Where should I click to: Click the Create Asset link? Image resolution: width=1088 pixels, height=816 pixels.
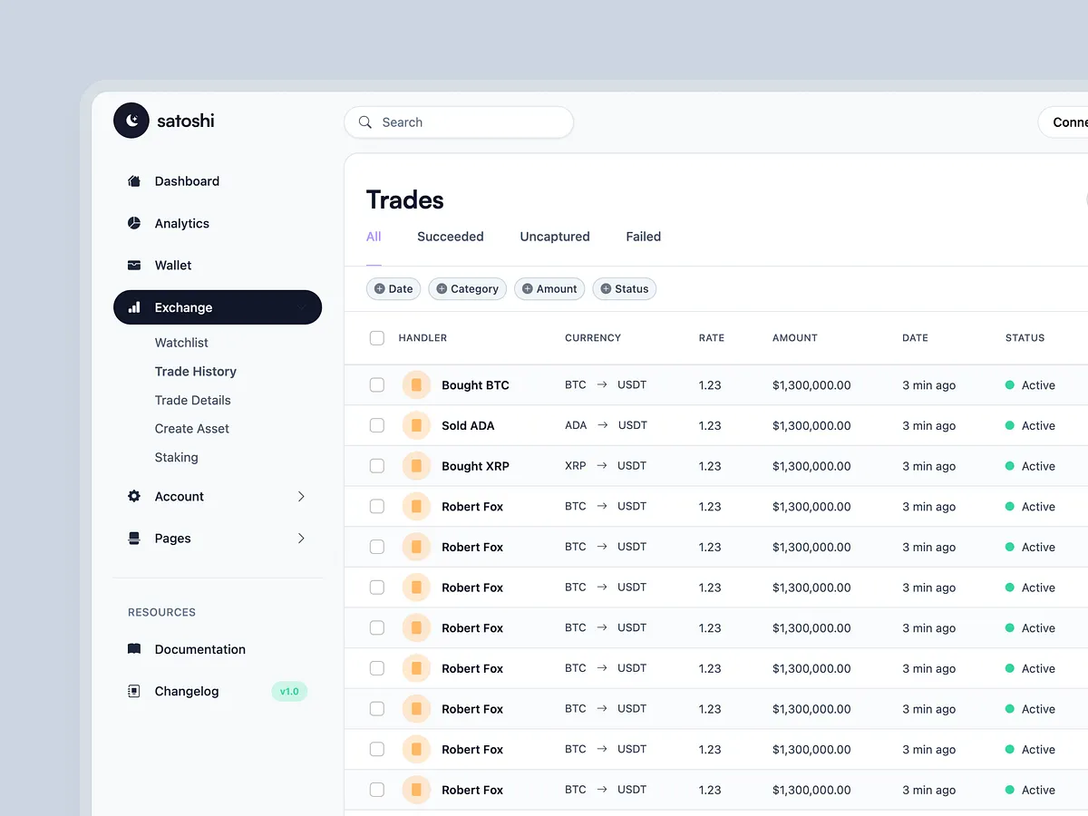[x=191, y=428]
